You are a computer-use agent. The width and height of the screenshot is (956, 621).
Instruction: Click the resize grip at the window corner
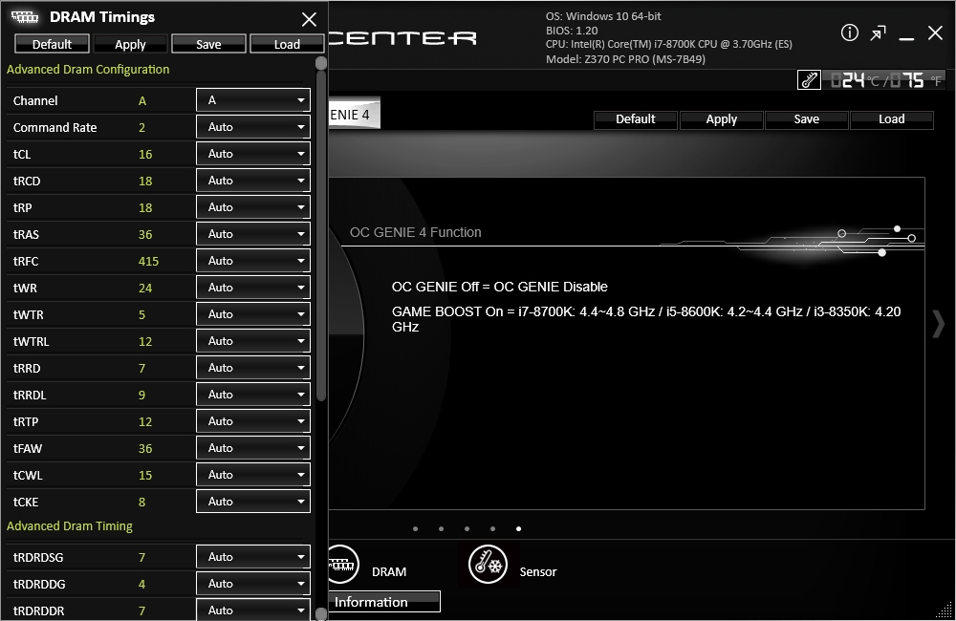pos(945,610)
